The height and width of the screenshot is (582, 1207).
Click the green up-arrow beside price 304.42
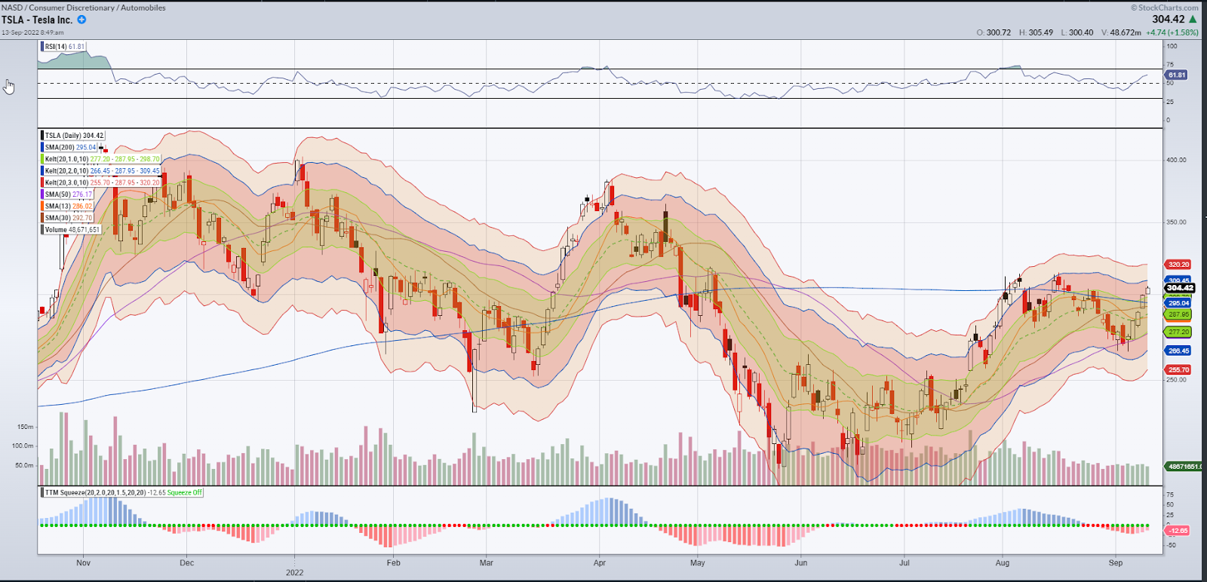1193,19
